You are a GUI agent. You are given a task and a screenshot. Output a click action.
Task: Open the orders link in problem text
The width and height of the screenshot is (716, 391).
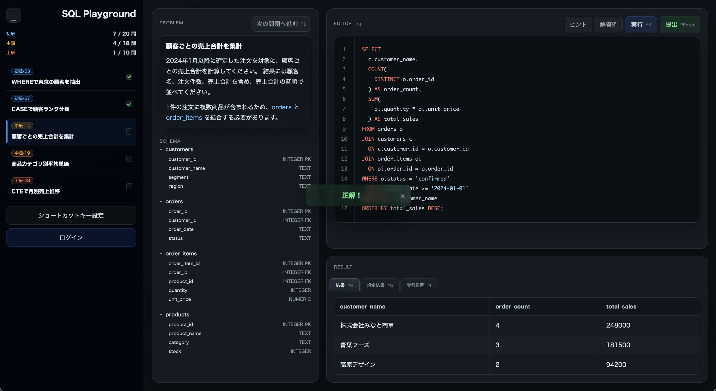coord(281,107)
